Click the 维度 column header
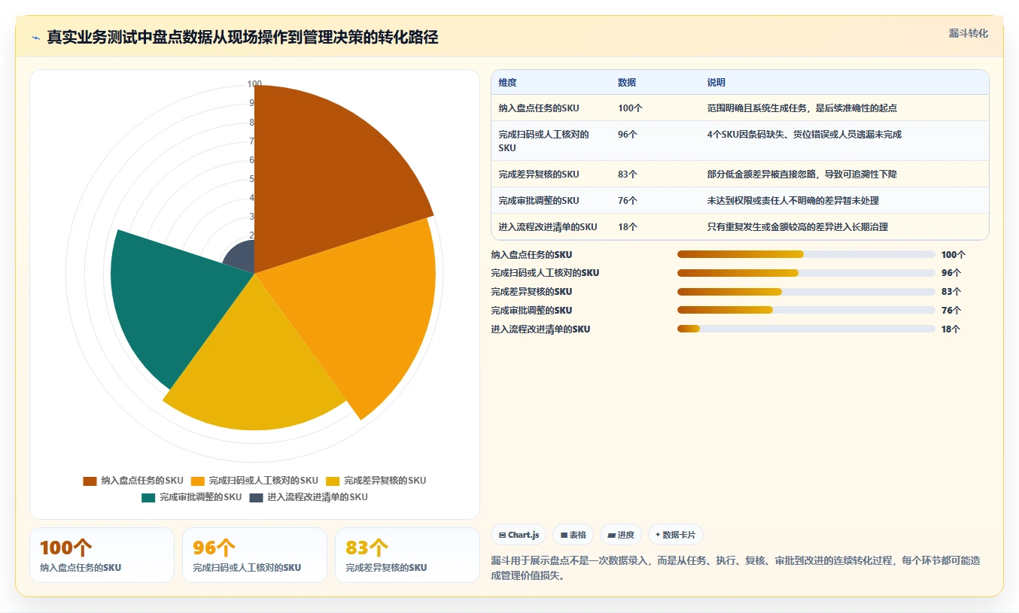This screenshot has width=1019, height=613. coord(508,83)
